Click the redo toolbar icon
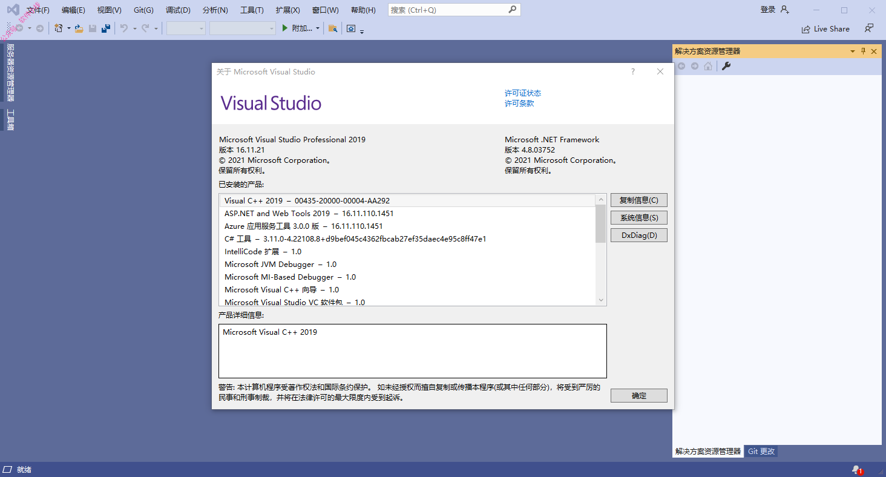Screen dimensions: 886x477 tap(145, 28)
